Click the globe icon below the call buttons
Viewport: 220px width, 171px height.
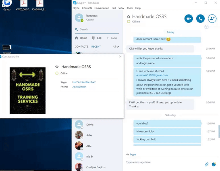(x=206, y=27)
